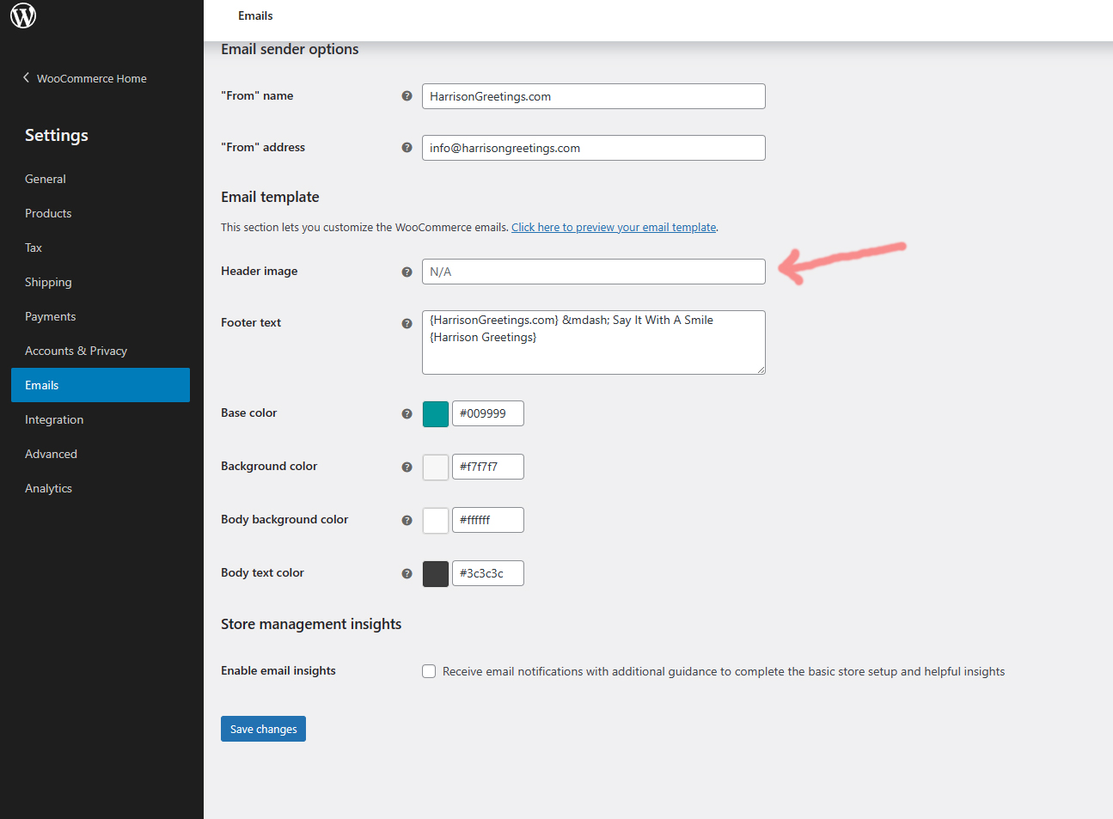Click the "From" name label
The height and width of the screenshot is (819, 1113).
click(x=257, y=95)
